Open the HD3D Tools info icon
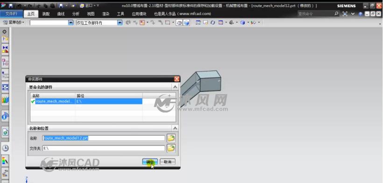The height and width of the screenshot is (183, 383). (x=5, y=116)
